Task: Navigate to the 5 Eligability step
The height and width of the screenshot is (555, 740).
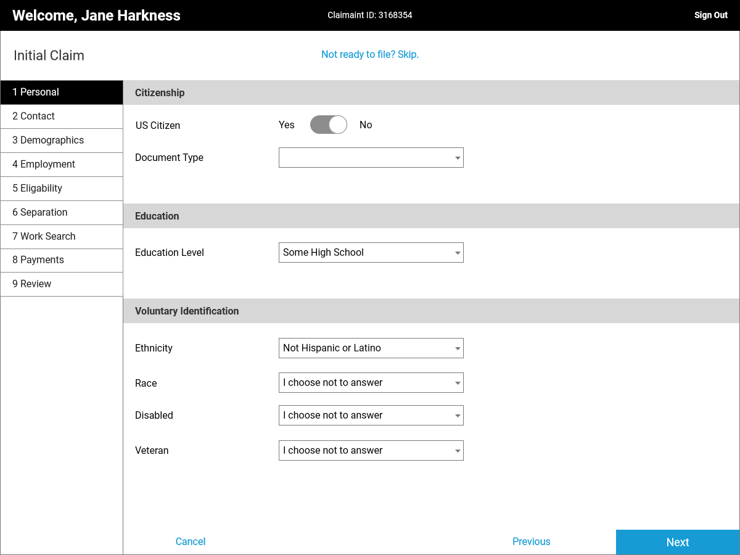Action: pyautogui.click(x=62, y=189)
